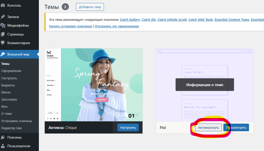
Task: Click Настроить button for active Chique theme
Action: (128, 127)
